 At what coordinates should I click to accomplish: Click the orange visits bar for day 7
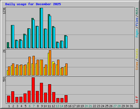(x=34, y=66)
